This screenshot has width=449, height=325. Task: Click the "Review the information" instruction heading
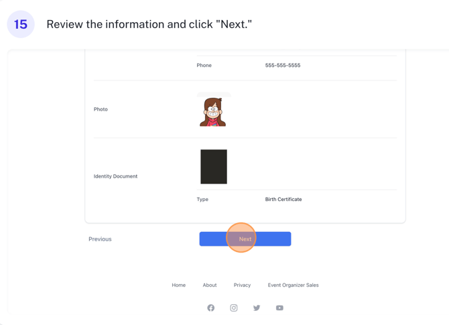149,25
